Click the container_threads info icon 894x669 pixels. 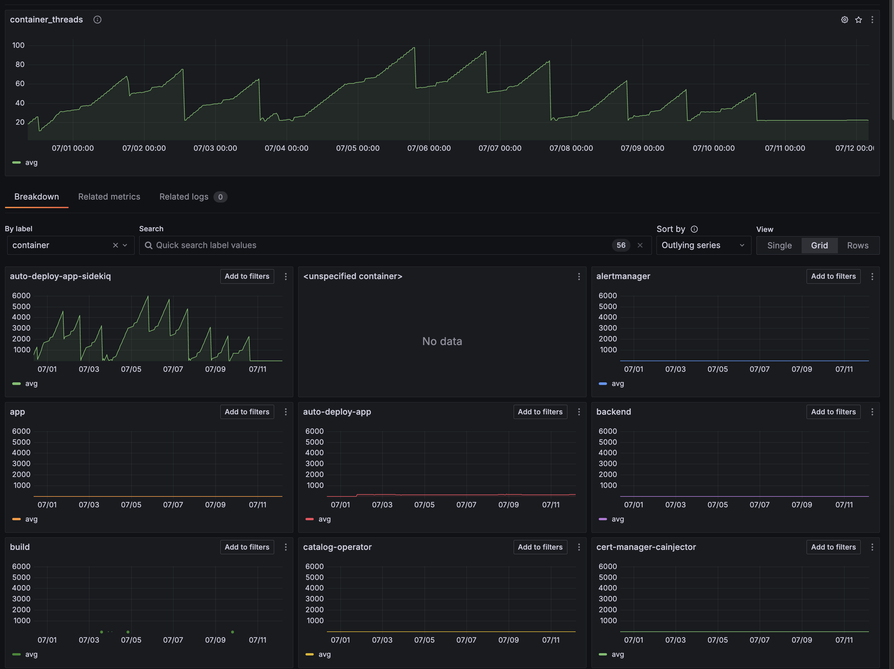point(97,19)
